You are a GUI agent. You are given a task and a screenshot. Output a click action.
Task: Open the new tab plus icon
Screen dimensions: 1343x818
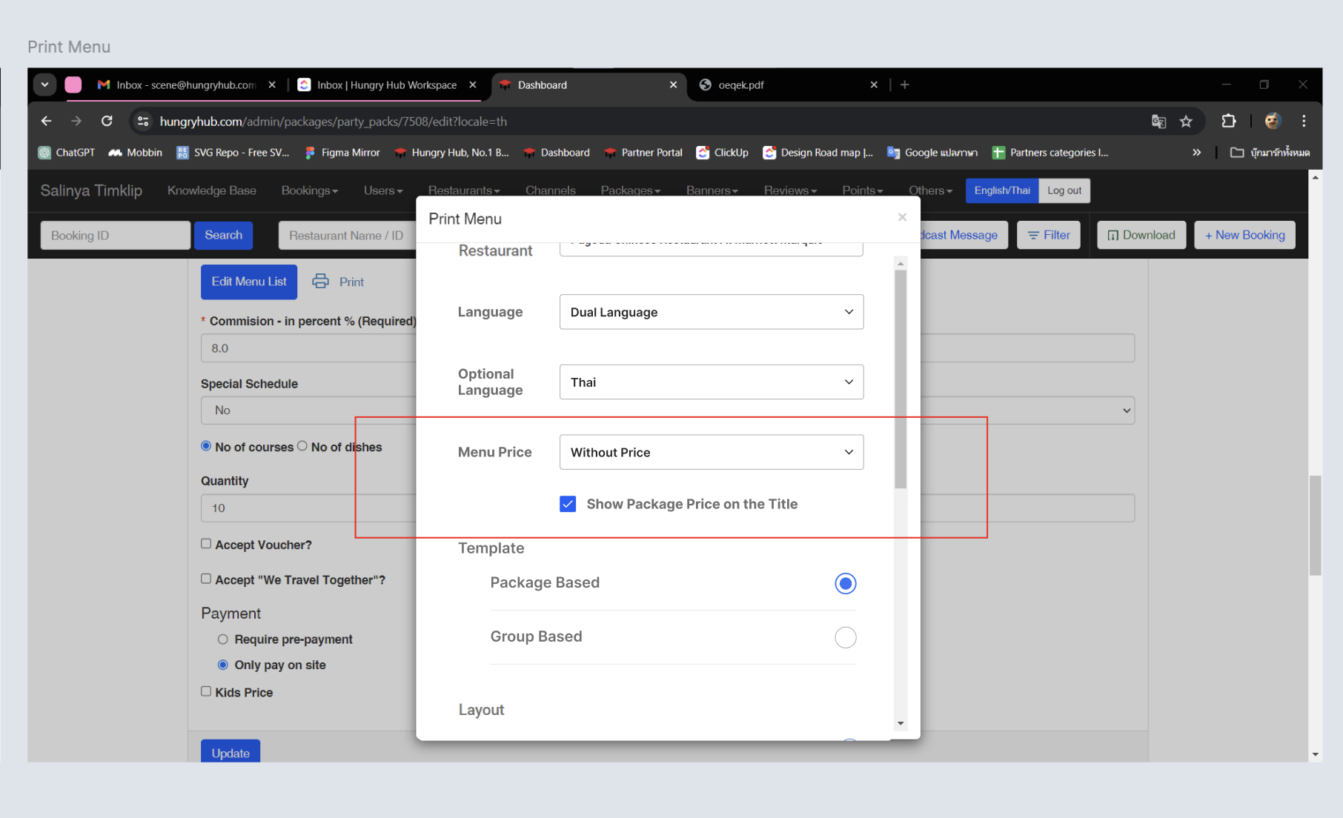(904, 84)
